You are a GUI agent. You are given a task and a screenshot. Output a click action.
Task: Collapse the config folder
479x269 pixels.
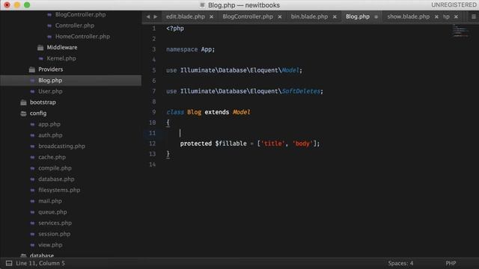coord(38,114)
